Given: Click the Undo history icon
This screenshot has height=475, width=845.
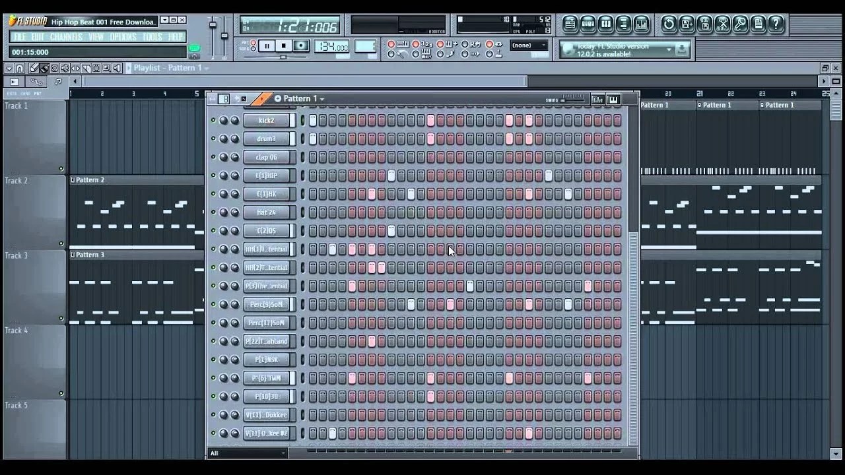Looking at the screenshot, I should 669,24.
